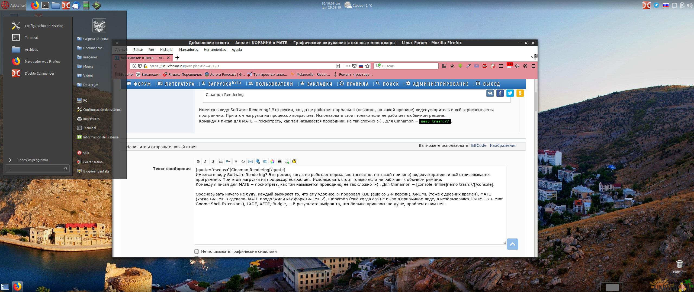Click the bulleted list icon
The image size is (694, 292).
tap(220, 161)
